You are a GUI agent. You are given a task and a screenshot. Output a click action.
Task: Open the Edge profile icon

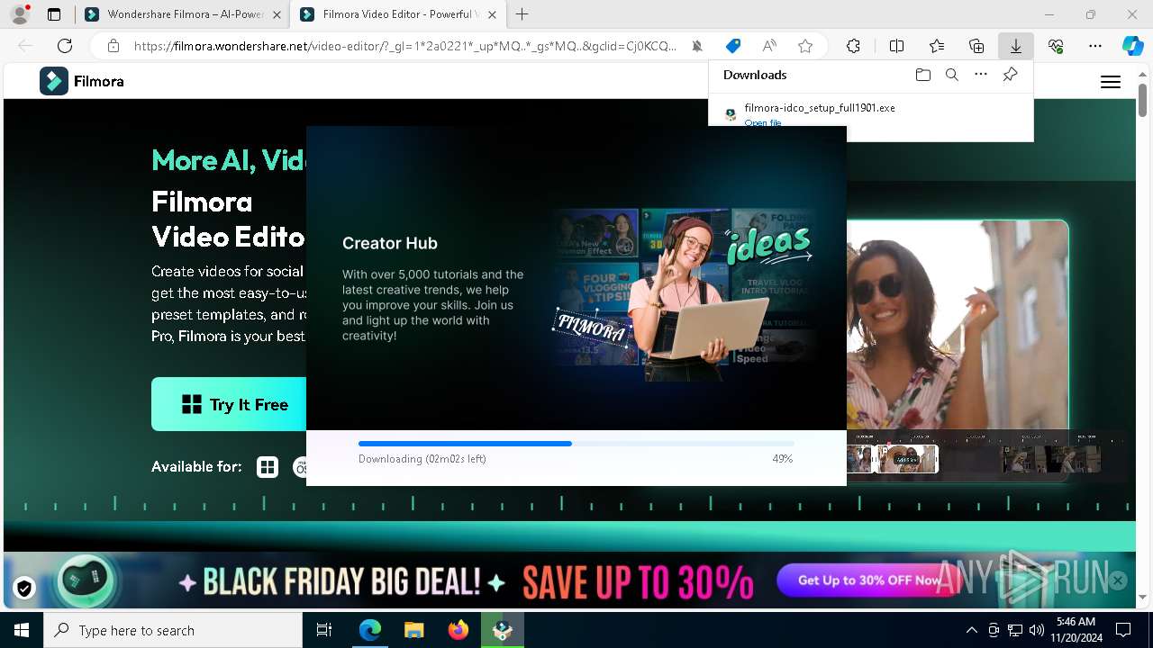click(x=20, y=14)
